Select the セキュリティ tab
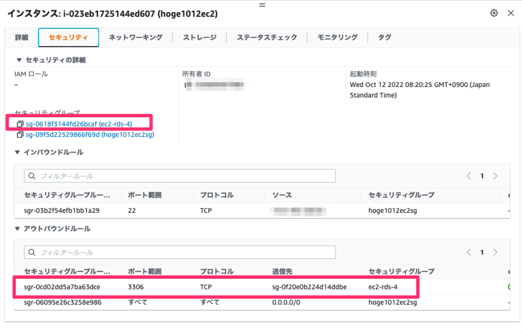 point(69,37)
